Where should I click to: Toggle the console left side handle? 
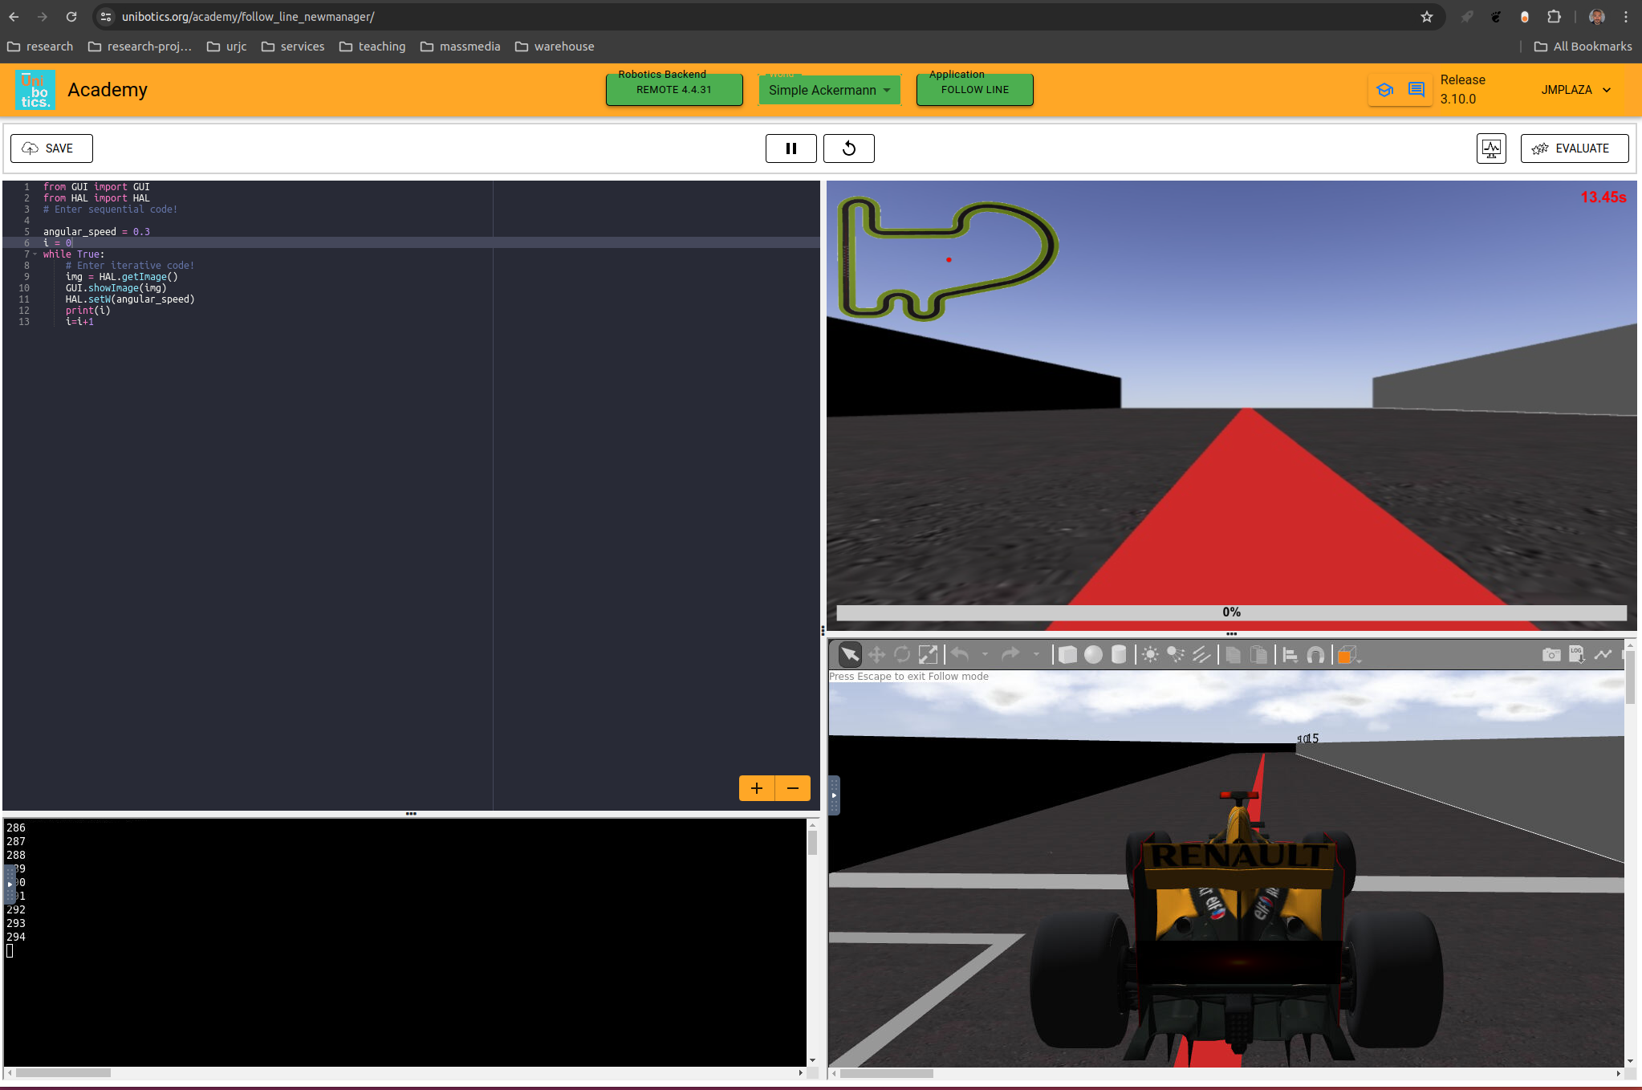10,885
